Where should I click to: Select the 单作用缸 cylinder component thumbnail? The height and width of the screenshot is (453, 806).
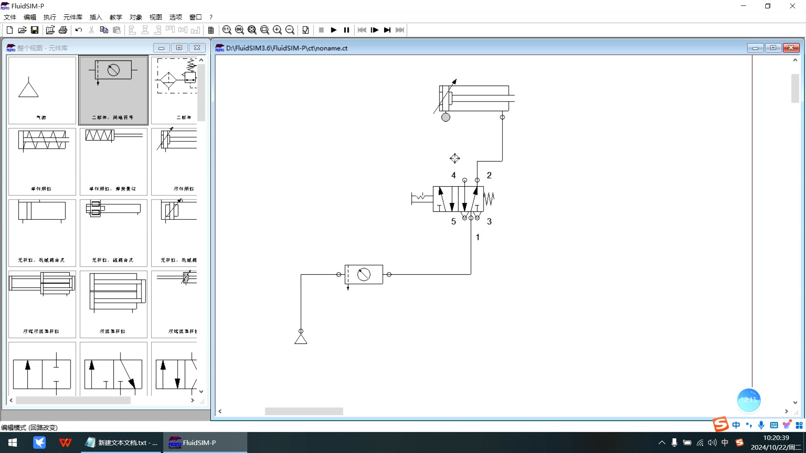[42, 161]
